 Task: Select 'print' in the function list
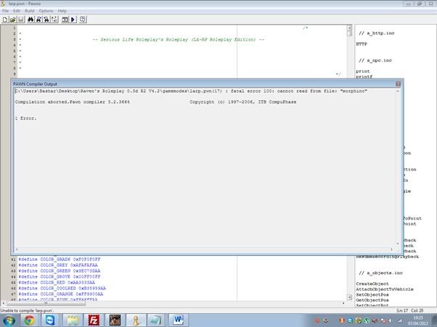[362, 71]
